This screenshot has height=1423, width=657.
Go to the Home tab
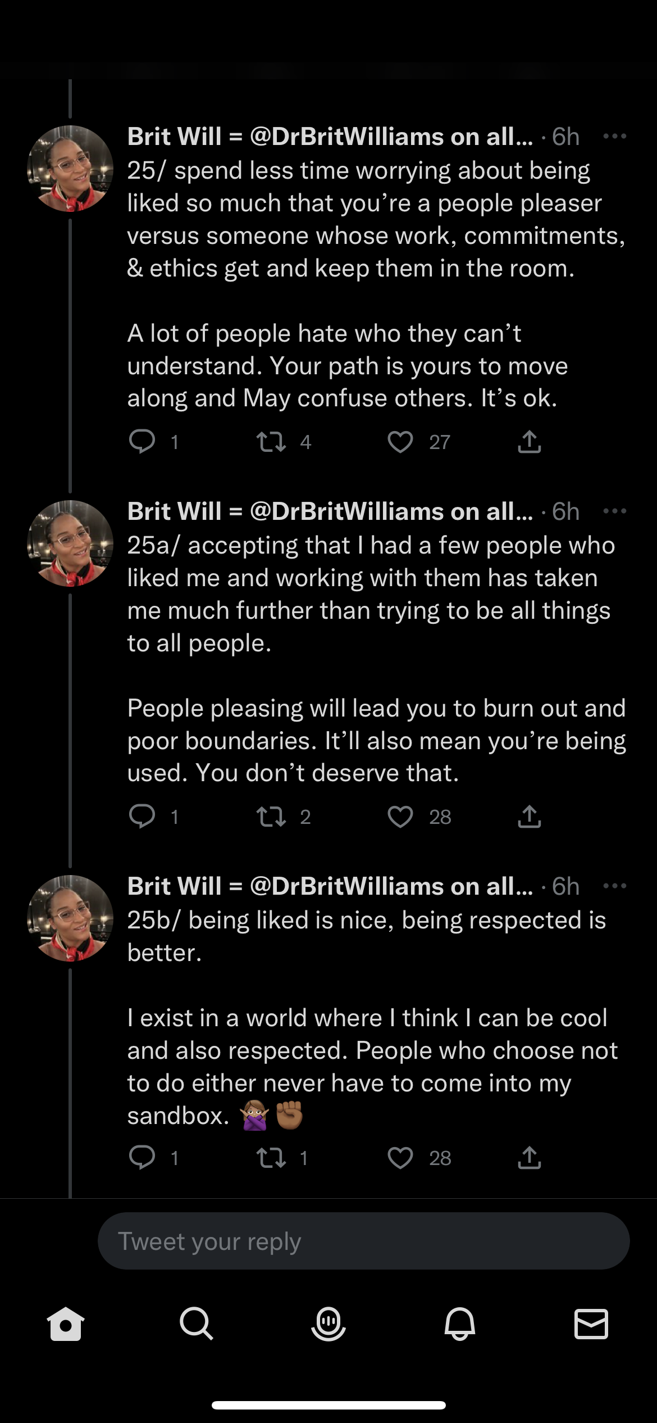coord(66,1324)
